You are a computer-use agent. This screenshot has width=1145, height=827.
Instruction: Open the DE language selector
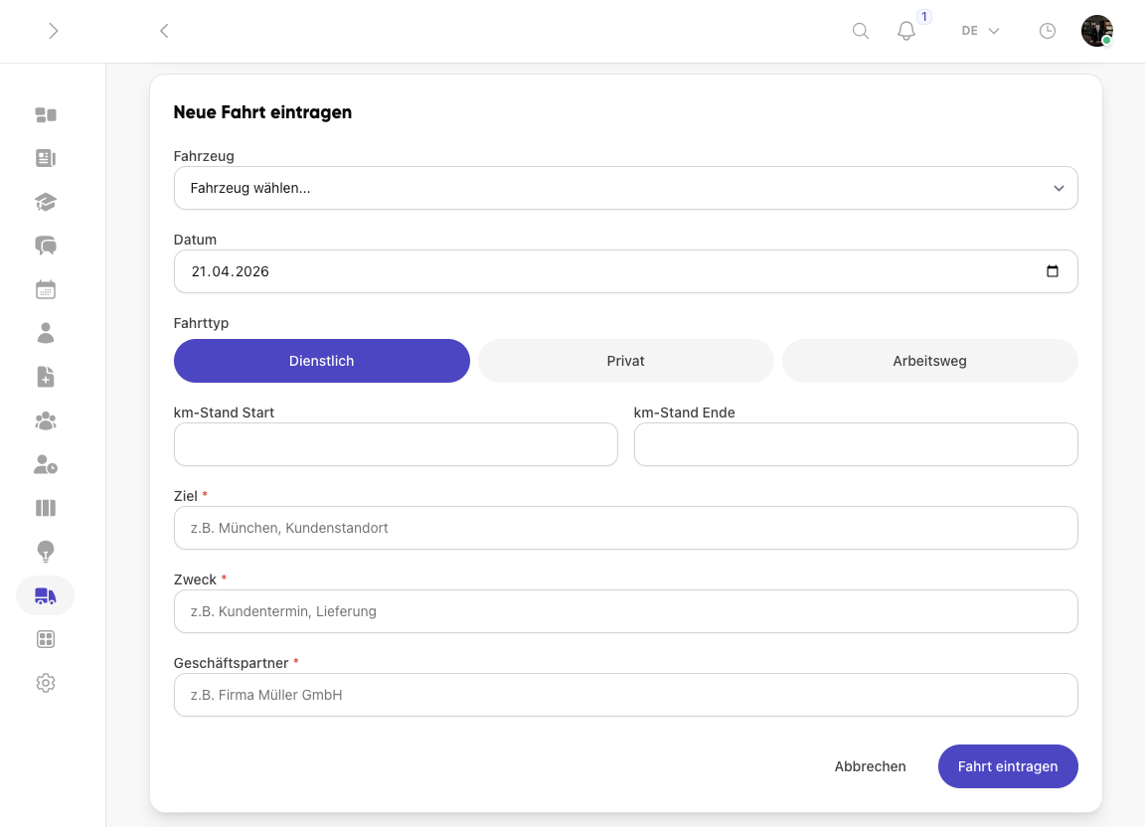[980, 31]
